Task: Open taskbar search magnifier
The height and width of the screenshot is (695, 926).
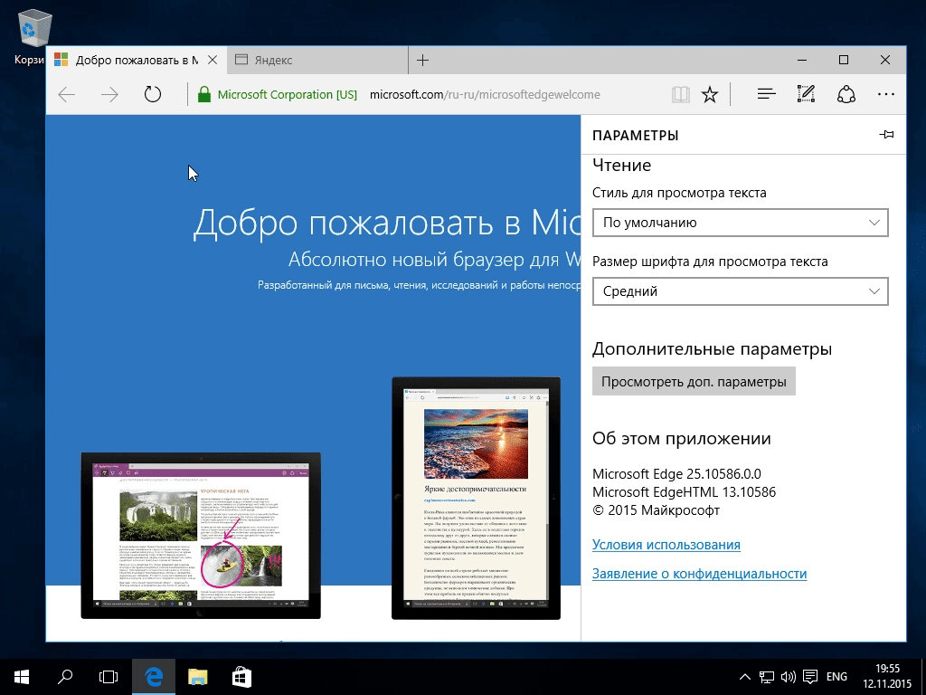Action: [65, 677]
